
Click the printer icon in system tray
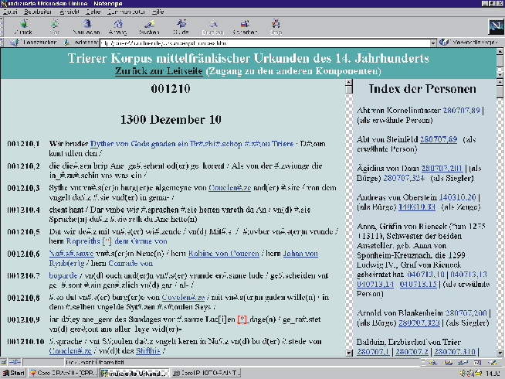(477, 373)
